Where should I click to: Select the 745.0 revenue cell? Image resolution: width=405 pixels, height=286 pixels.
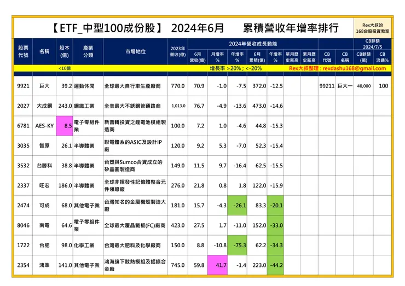pos(178,265)
